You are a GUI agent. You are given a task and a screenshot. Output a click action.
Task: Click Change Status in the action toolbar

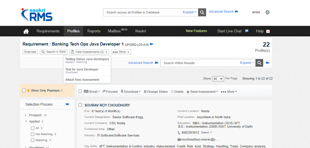(x=156, y=92)
